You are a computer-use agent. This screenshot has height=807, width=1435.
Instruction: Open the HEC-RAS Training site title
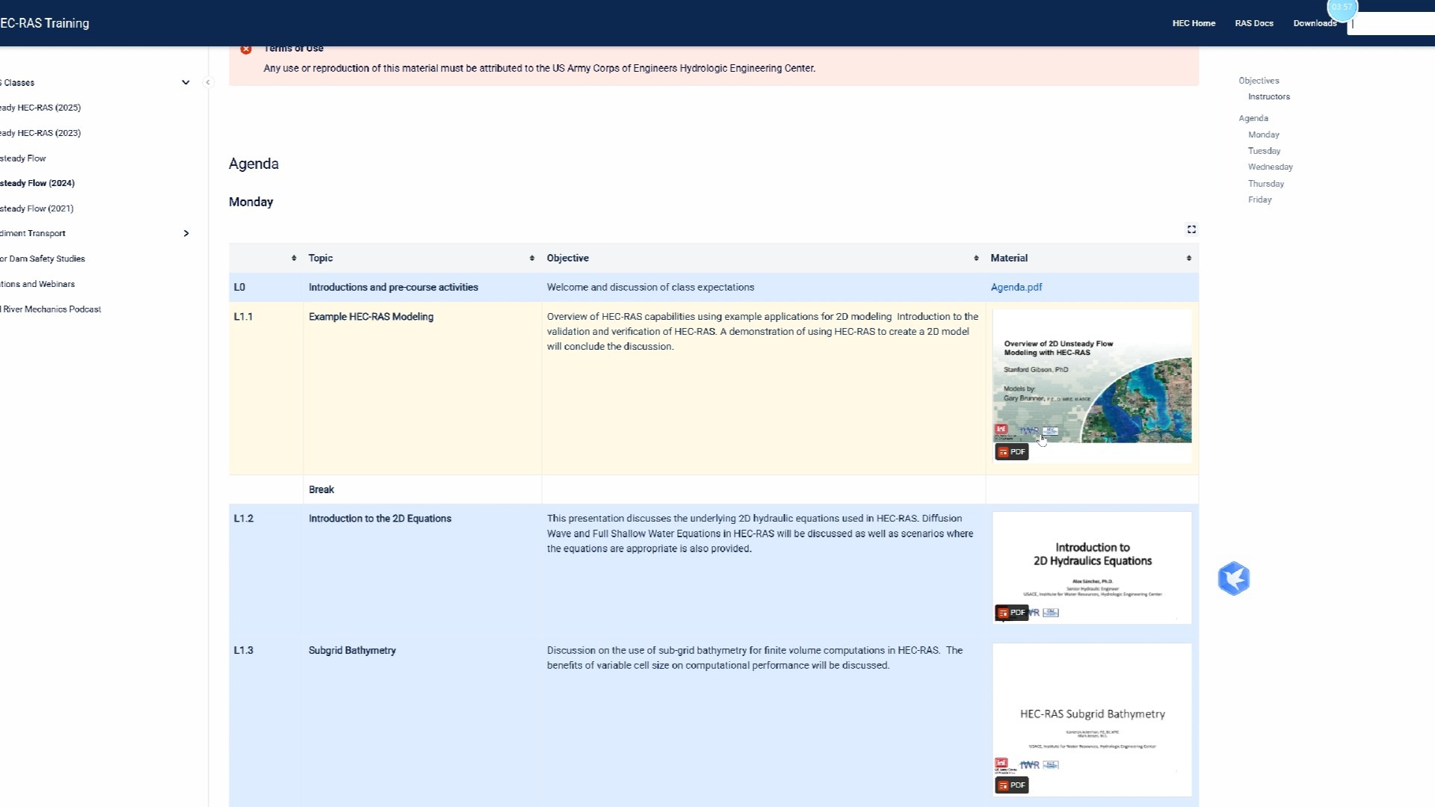coord(45,23)
